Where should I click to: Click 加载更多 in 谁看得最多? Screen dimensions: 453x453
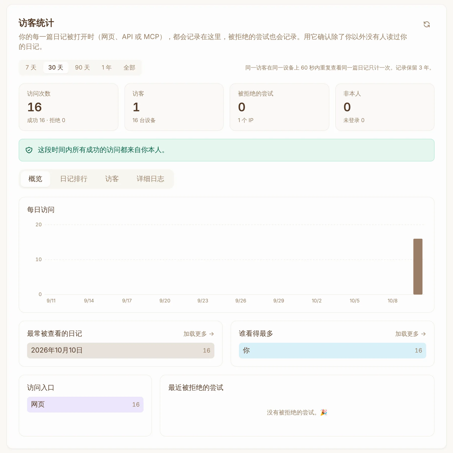point(410,334)
